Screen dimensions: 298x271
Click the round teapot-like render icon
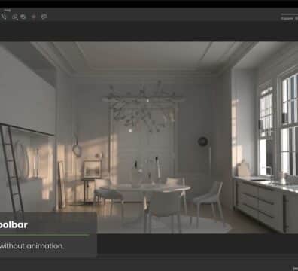click(23, 17)
